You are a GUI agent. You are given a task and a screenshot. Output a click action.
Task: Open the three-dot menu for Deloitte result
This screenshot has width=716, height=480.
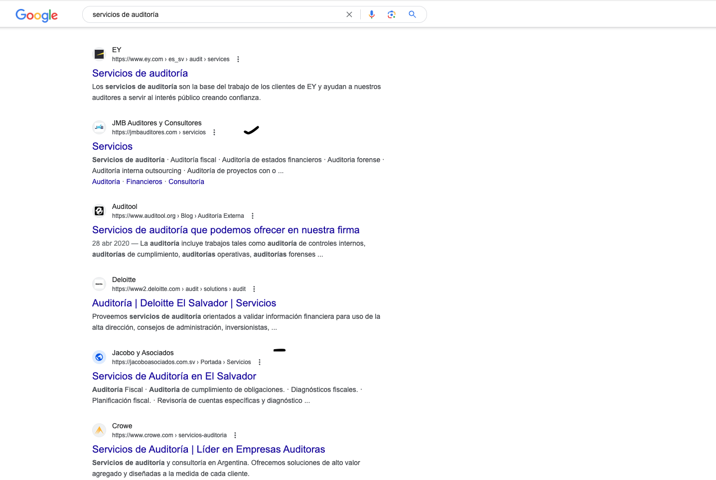click(x=254, y=289)
